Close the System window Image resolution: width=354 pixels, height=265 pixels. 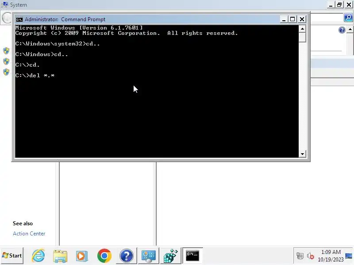(349, 5)
